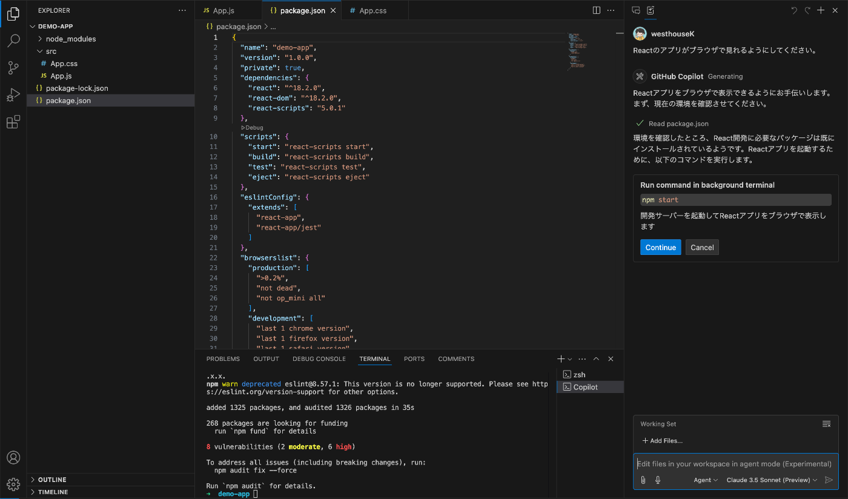Click the npm start command text
Image resolution: width=848 pixels, height=499 pixels.
click(x=660, y=200)
